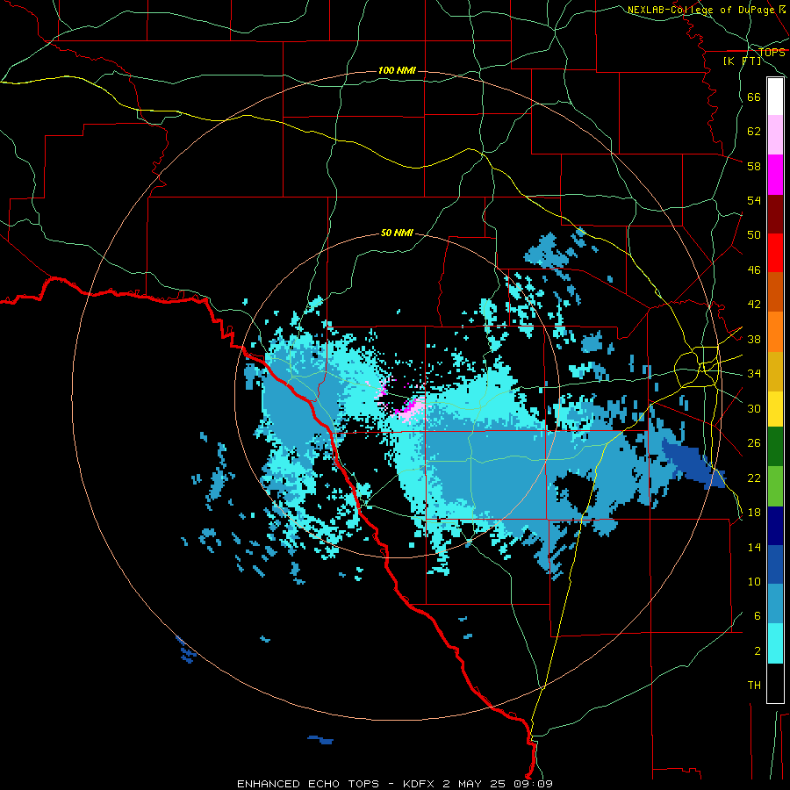
Task: Click the '18' scale value
Action: point(754,513)
